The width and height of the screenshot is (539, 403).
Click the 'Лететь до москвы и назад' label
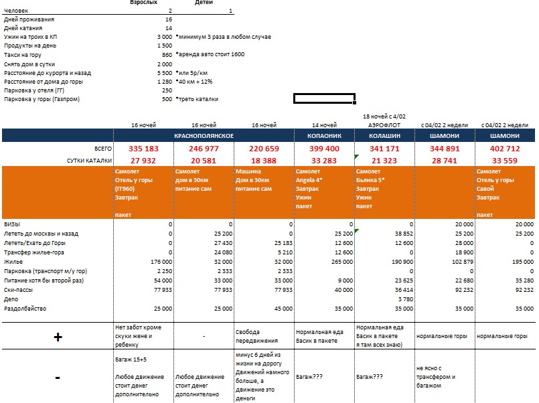(x=42, y=234)
